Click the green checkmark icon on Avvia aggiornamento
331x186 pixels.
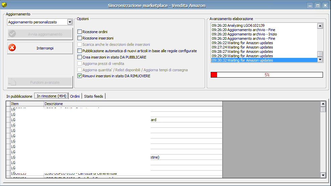coord(12,33)
